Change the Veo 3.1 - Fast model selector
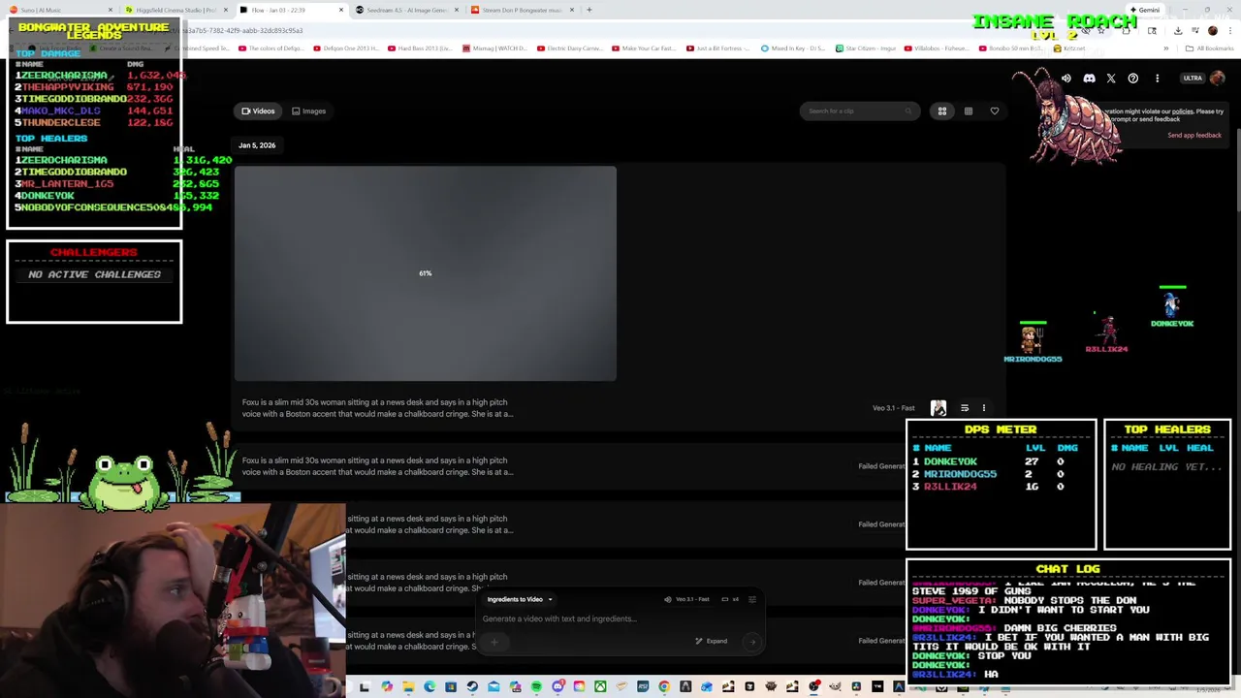Viewport: 1241px width, 698px height. (686, 599)
